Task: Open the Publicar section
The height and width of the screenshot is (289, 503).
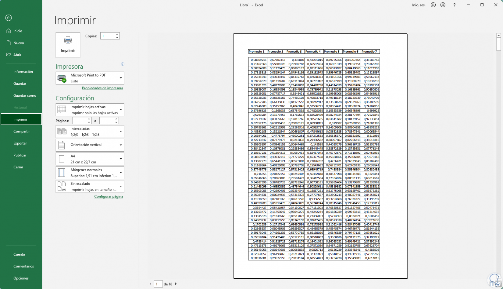Action: coord(20,155)
